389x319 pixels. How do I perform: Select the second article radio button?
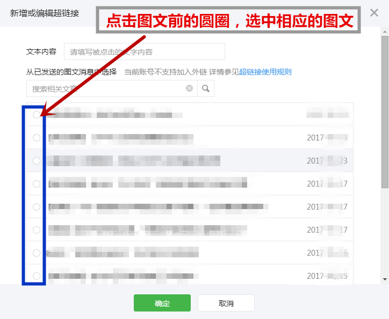pyautogui.click(x=37, y=138)
